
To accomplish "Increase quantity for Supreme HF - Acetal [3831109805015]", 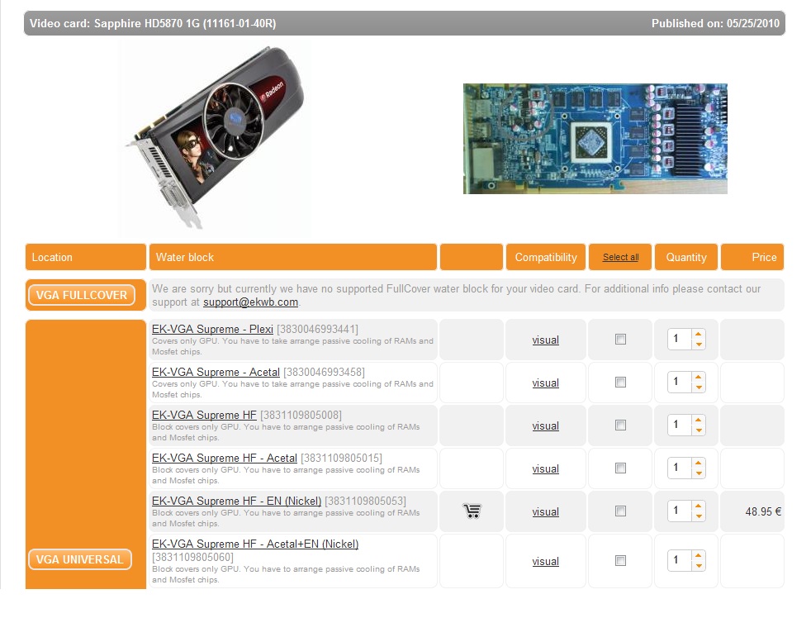I will (x=699, y=463).
